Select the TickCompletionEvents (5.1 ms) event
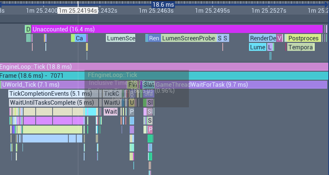The height and width of the screenshot is (175, 329). click(53, 93)
